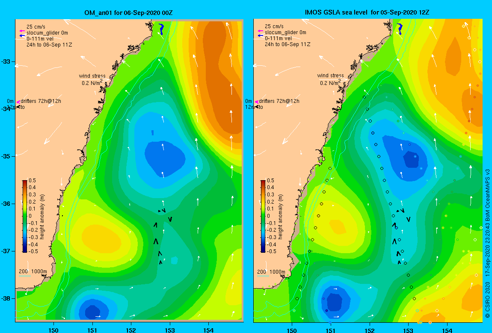Click 'slocum_glider 0m' text on right map
The width and height of the screenshot is (492, 333).
tap(285, 32)
